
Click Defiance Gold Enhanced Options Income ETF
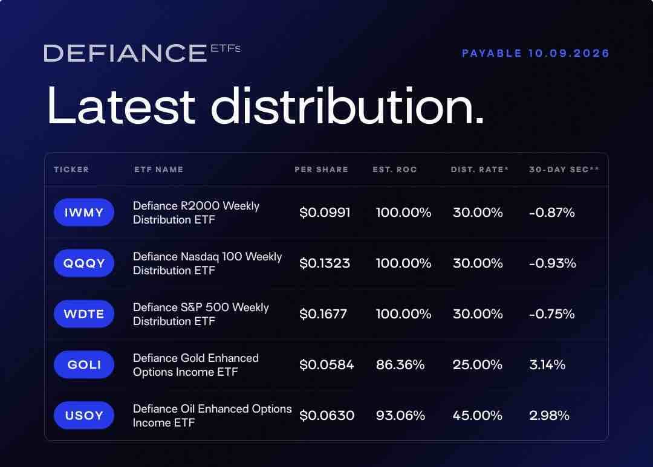[196, 365]
